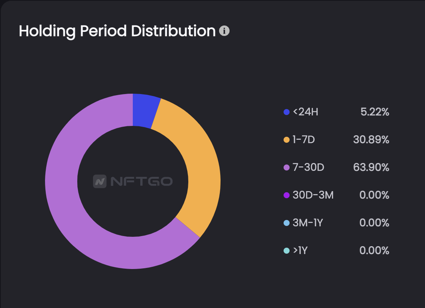Toggle the <24H blue legend dot

point(287,112)
